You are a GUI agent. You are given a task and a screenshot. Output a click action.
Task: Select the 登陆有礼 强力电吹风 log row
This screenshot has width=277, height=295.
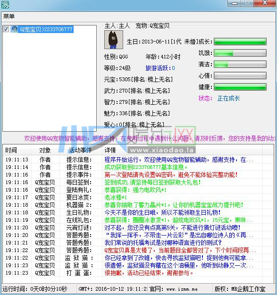138,190
